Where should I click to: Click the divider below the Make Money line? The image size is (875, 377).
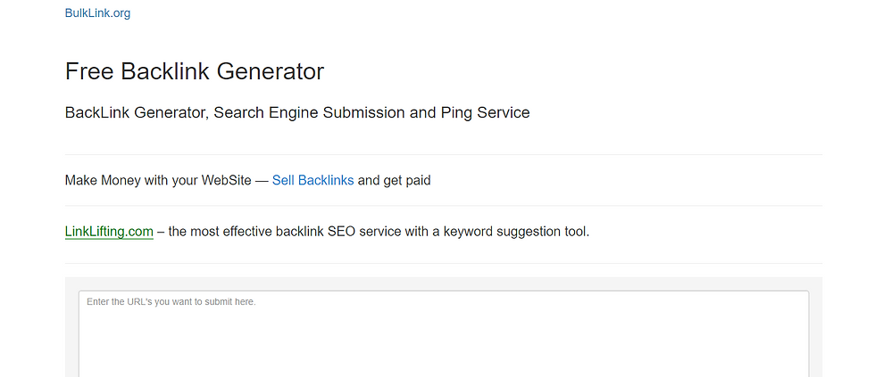(443, 206)
